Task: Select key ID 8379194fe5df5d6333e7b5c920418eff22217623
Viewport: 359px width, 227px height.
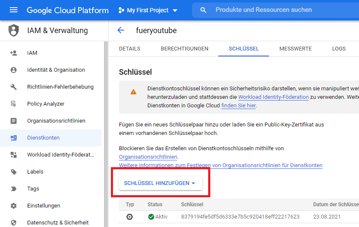Action: click(240, 217)
